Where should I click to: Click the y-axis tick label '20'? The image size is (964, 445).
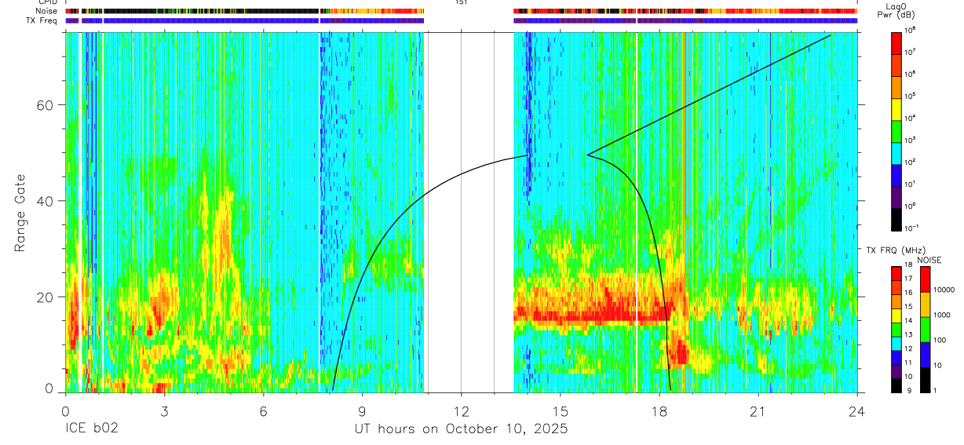[46, 297]
